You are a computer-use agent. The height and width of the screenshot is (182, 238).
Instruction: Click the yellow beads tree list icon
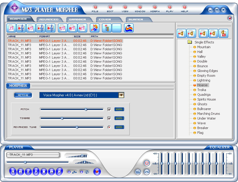[x=107, y=28]
